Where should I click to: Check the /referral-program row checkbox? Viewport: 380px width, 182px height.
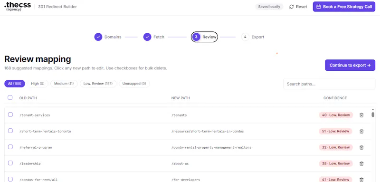tap(10, 147)
